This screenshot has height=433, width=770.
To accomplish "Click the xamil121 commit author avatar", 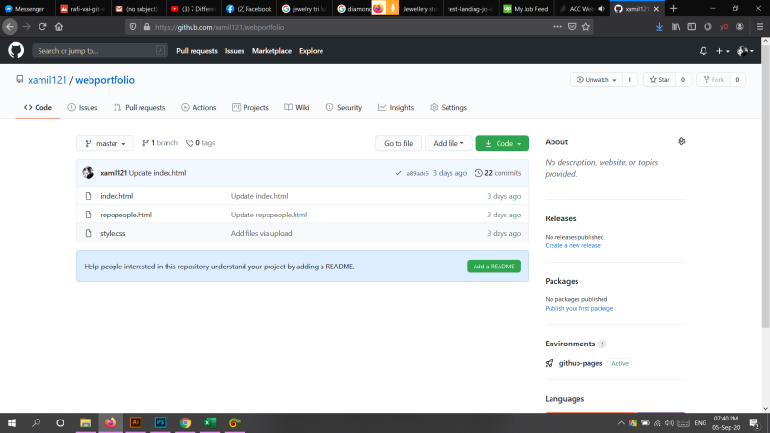I will [89, 173].
